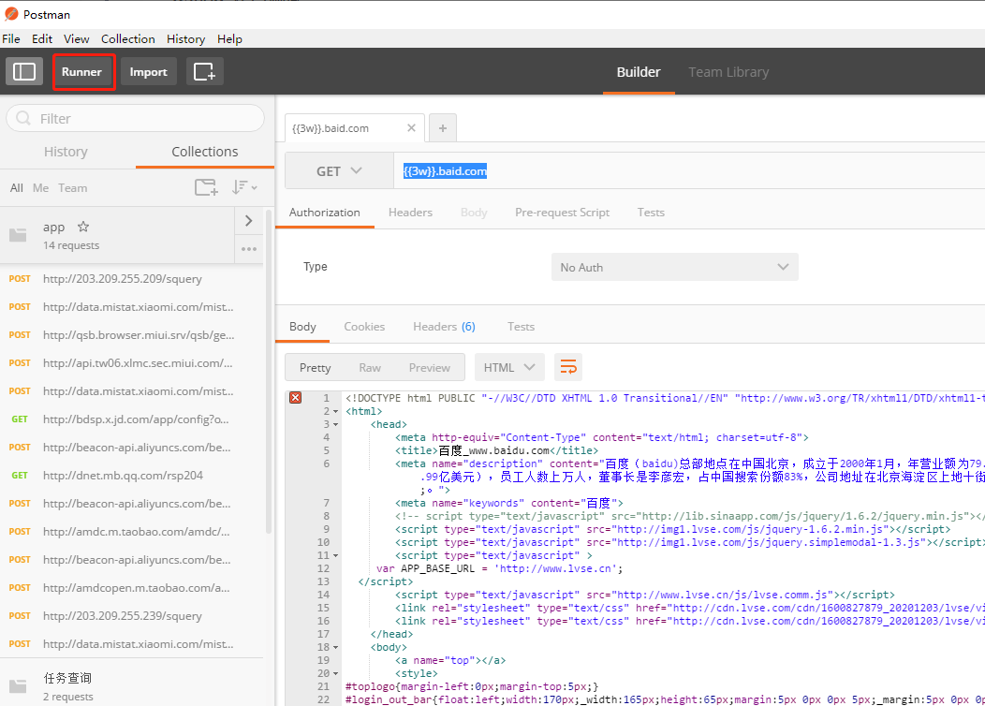Collapse the html tag fold arrow on line 2
The image size is (985, 706).
click(x=335, y=411)
